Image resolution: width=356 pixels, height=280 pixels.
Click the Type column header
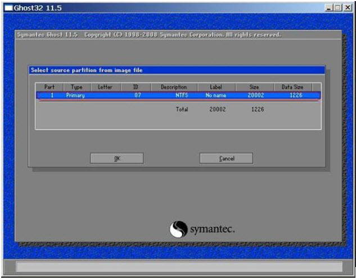pos(76,87)
